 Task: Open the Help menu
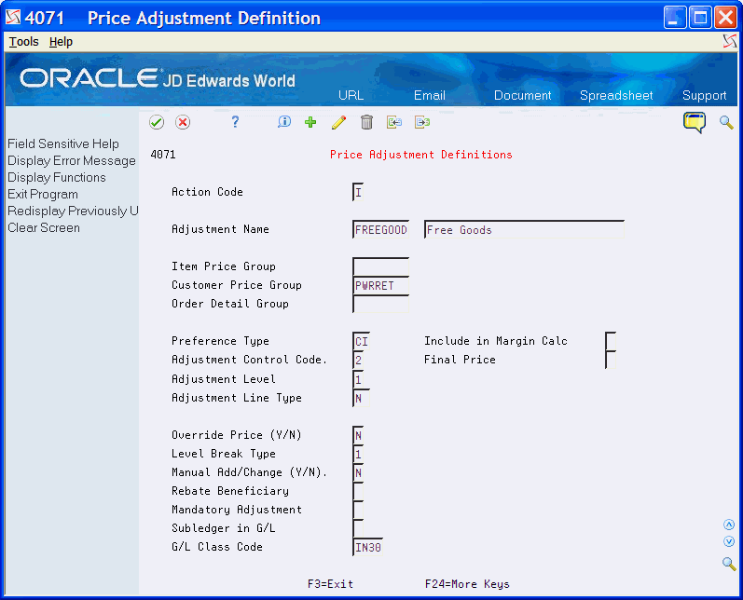61,42
